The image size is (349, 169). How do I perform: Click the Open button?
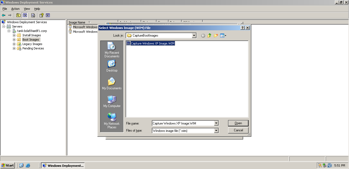(238, 123)
